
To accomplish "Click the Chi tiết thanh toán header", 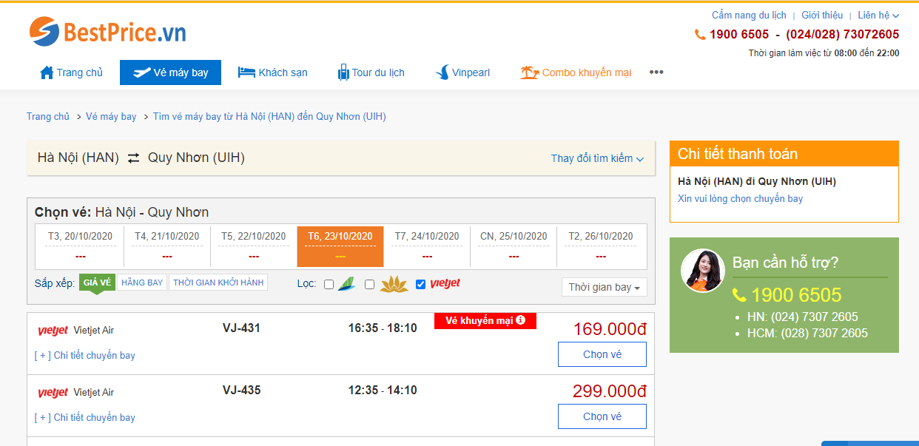I will point(784,154).
